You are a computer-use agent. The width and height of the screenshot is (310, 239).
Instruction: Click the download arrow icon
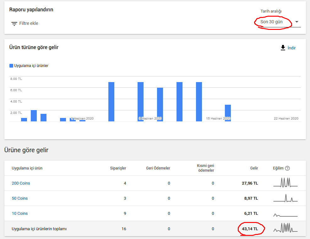coord(283,48)
